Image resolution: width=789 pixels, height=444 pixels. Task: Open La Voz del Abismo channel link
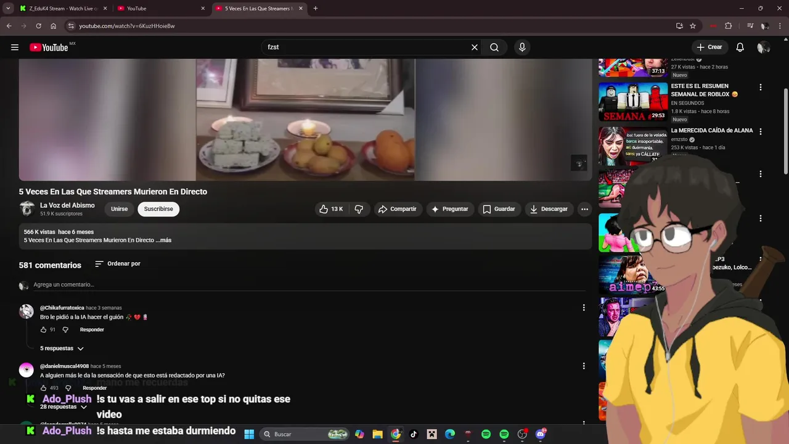[67, 205]
